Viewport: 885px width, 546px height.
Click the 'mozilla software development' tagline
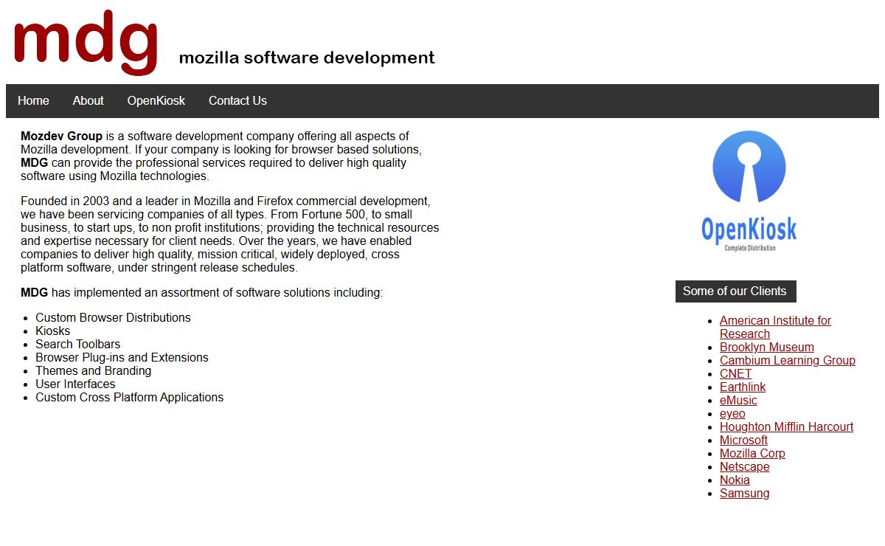coord(307,58)
